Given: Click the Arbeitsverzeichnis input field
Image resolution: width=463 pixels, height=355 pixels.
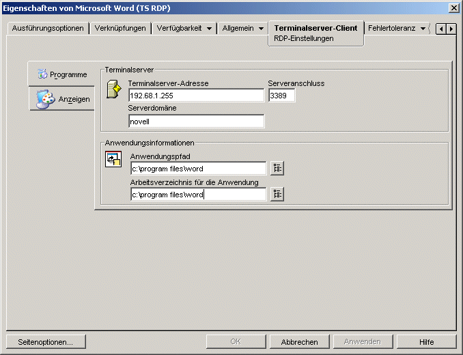Looking at the screenshot, I should (199, 195).
